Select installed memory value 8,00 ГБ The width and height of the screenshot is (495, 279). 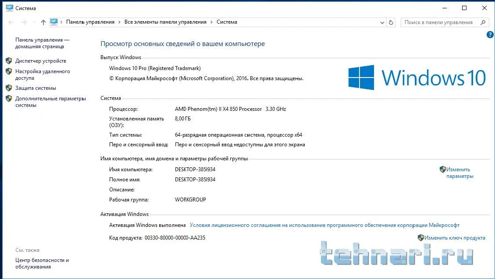183,119
